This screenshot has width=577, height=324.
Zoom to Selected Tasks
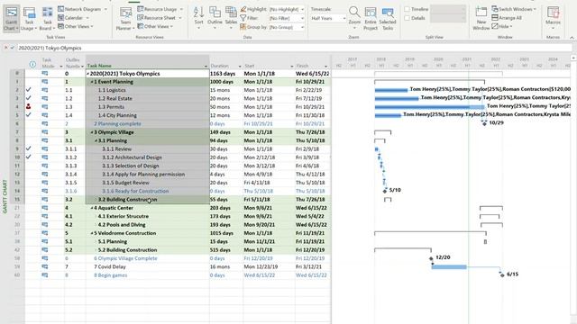tap(388, 18)
